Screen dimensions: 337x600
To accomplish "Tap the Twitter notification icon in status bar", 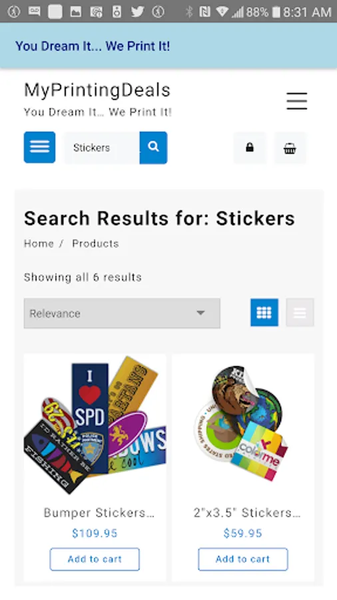I will 138,11.
